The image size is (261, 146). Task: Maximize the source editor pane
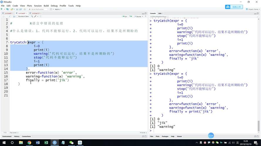point(146,13)
